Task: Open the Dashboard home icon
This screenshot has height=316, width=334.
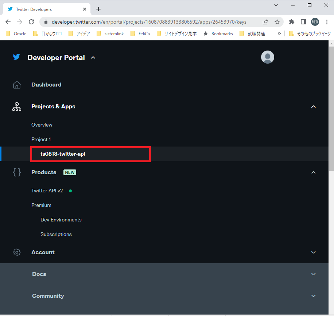Action: pyautogui.click(x=17, y=85)
